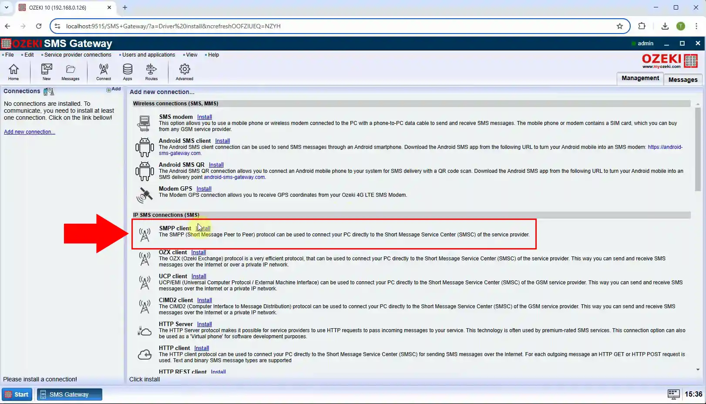Open the Apps database toolbar icon

(128, 72)
